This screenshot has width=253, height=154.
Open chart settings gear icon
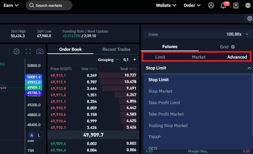(16, 51)
